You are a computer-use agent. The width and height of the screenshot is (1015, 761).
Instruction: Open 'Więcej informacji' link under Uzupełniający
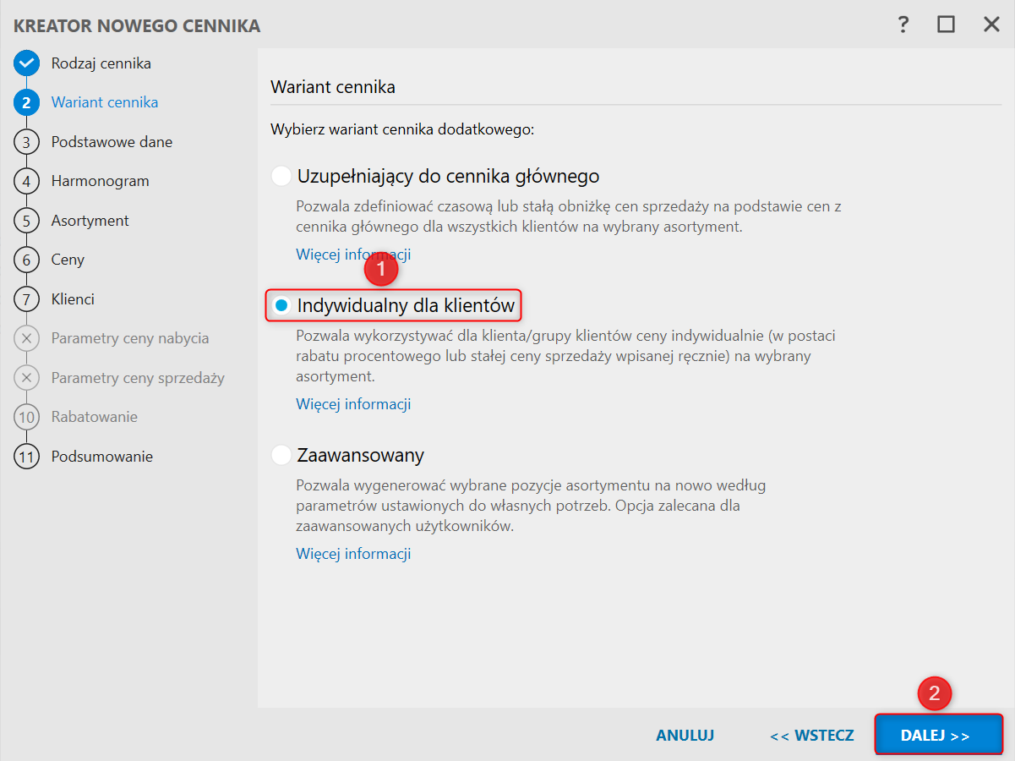click(x=353, y=254)
